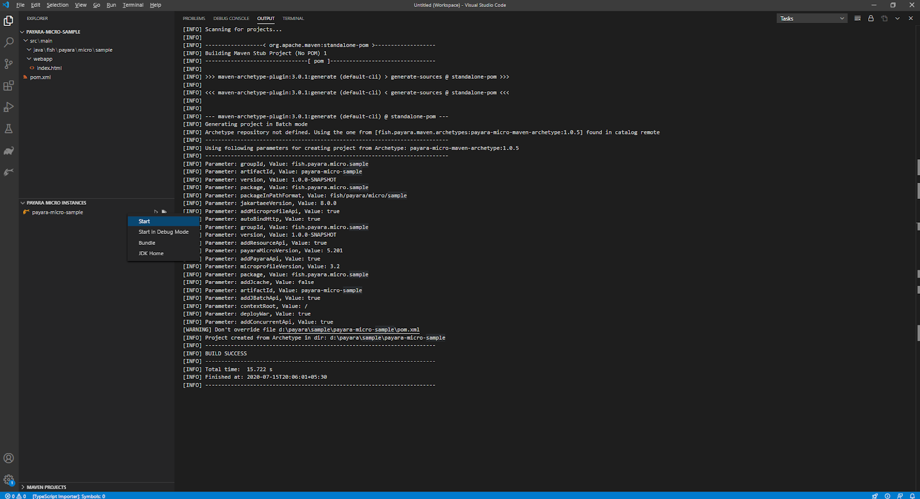
Task: Open the Source Control view
Action: coord(9,64)
